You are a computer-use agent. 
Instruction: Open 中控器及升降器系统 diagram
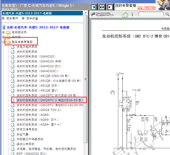pyautogui.click(x=30, y=139)
